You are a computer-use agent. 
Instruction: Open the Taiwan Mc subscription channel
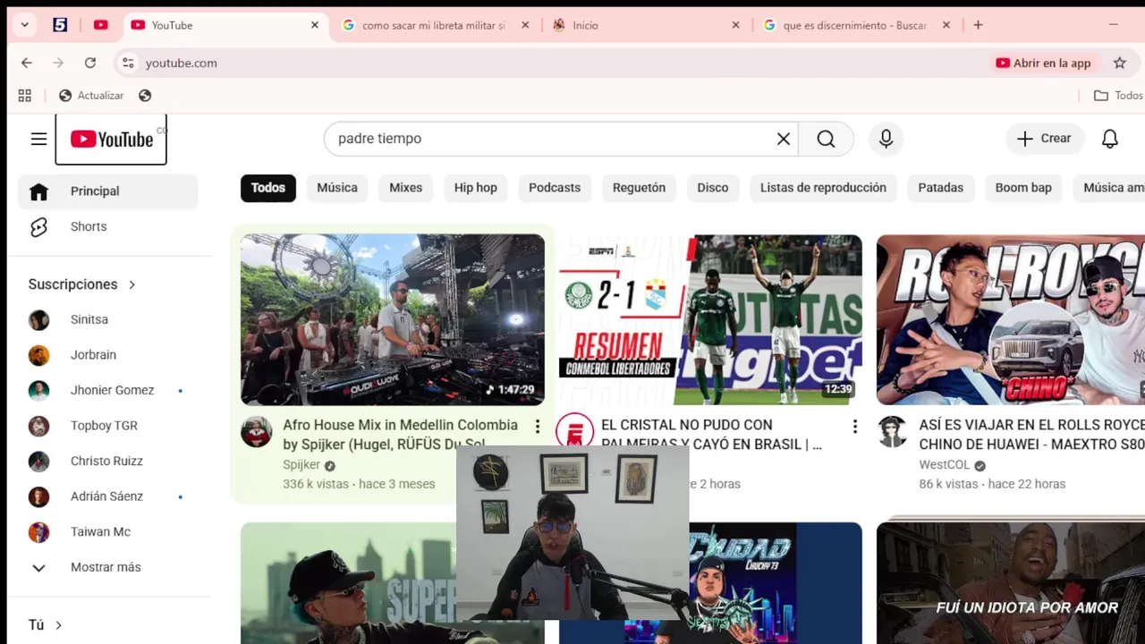pyautogui.click(x=107, y=531)
